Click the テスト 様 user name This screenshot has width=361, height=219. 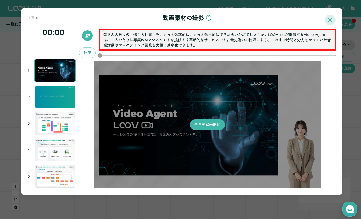coord(346,8)
